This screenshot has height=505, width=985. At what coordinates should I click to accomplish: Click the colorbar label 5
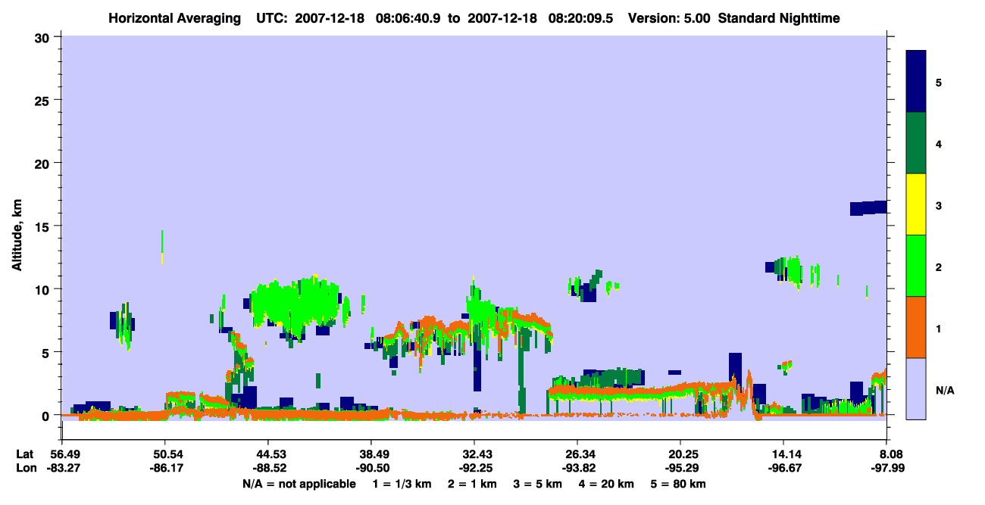938,82
